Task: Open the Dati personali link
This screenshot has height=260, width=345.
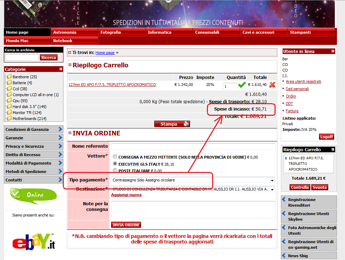Action: point(297,89)
